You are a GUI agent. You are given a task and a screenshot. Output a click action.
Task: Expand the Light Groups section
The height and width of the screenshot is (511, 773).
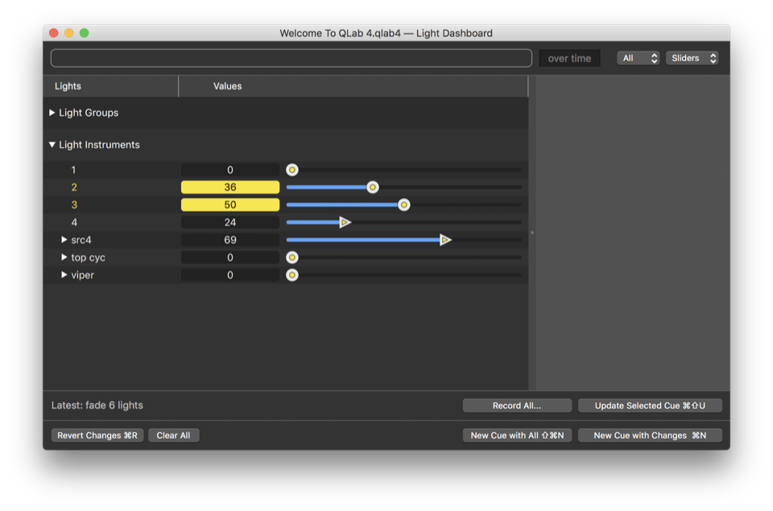click(52, 113)
